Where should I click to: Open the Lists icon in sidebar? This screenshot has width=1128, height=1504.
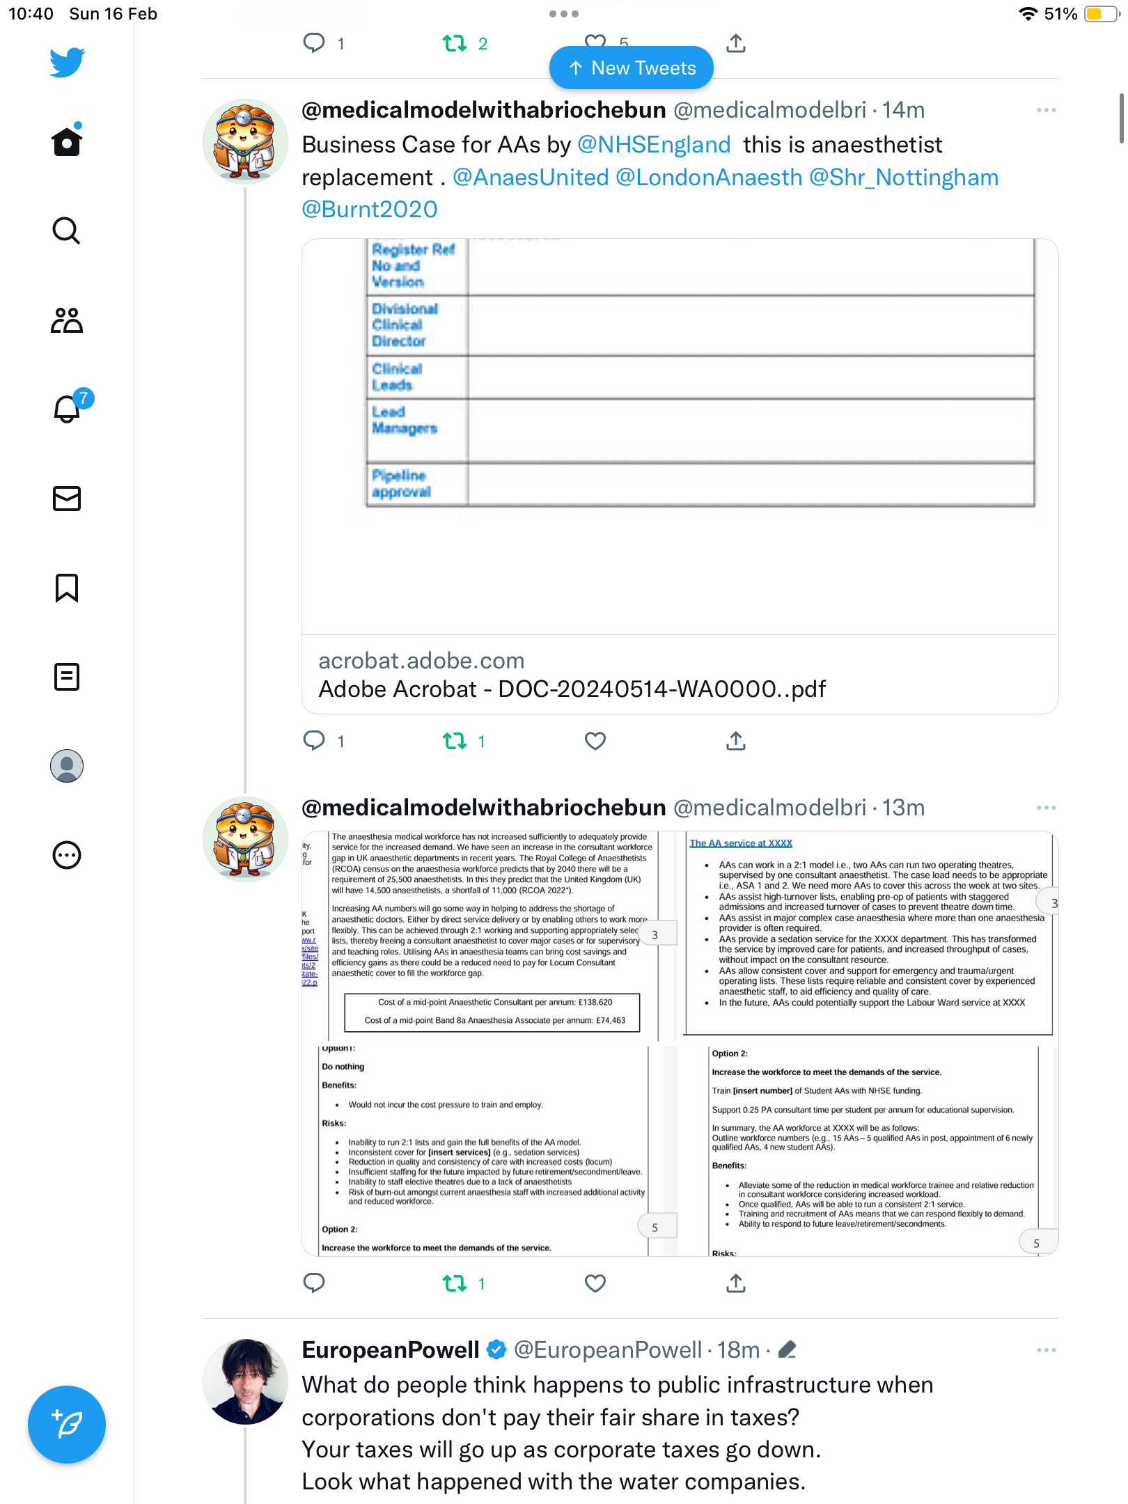pyautogui.click(x=67, y=677)
